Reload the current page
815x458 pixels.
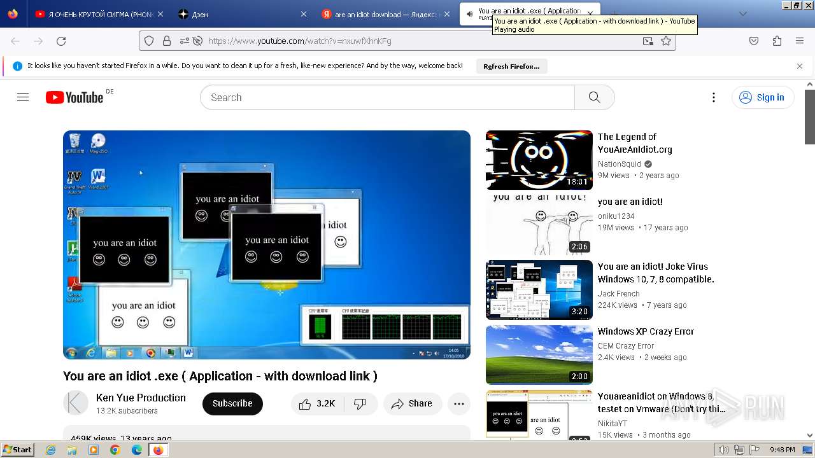(x=61, y=41)
